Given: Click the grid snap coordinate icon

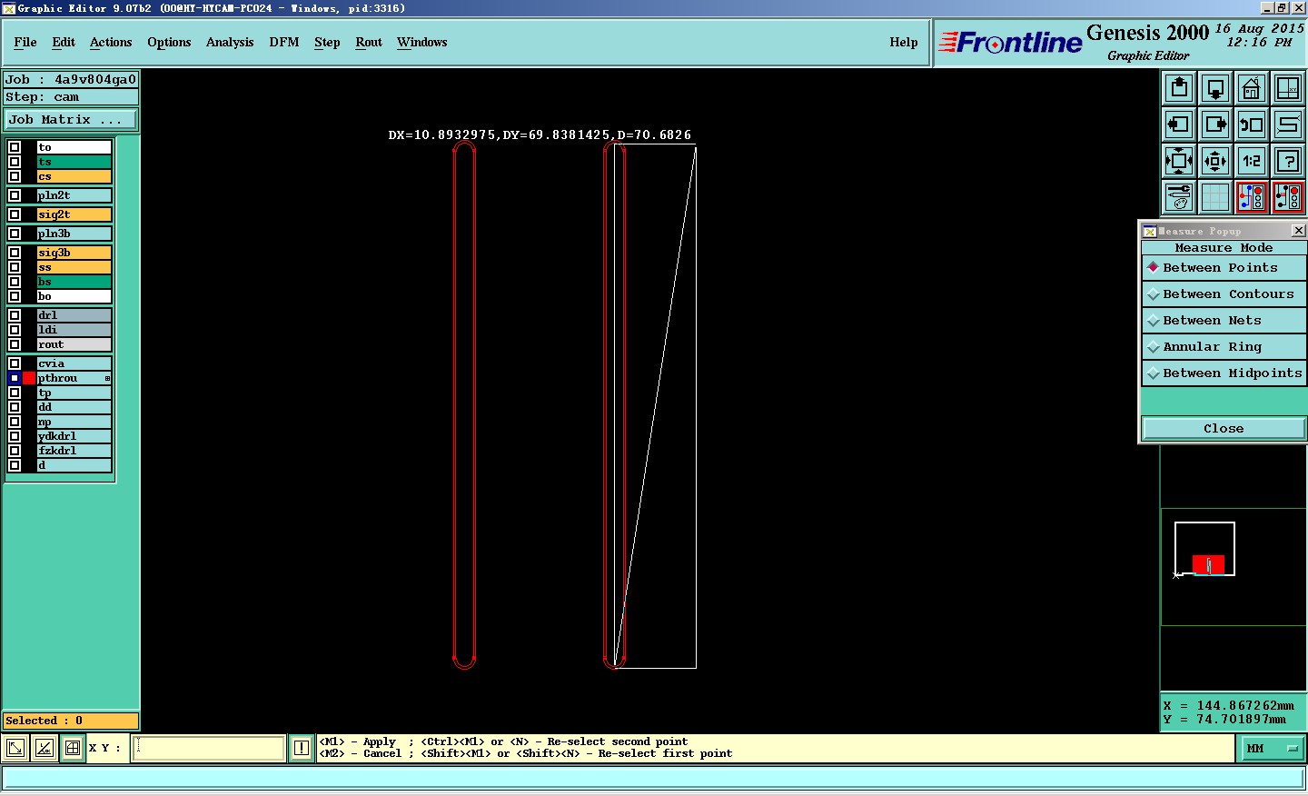Looking at the screenshot, I should (73, 748).
